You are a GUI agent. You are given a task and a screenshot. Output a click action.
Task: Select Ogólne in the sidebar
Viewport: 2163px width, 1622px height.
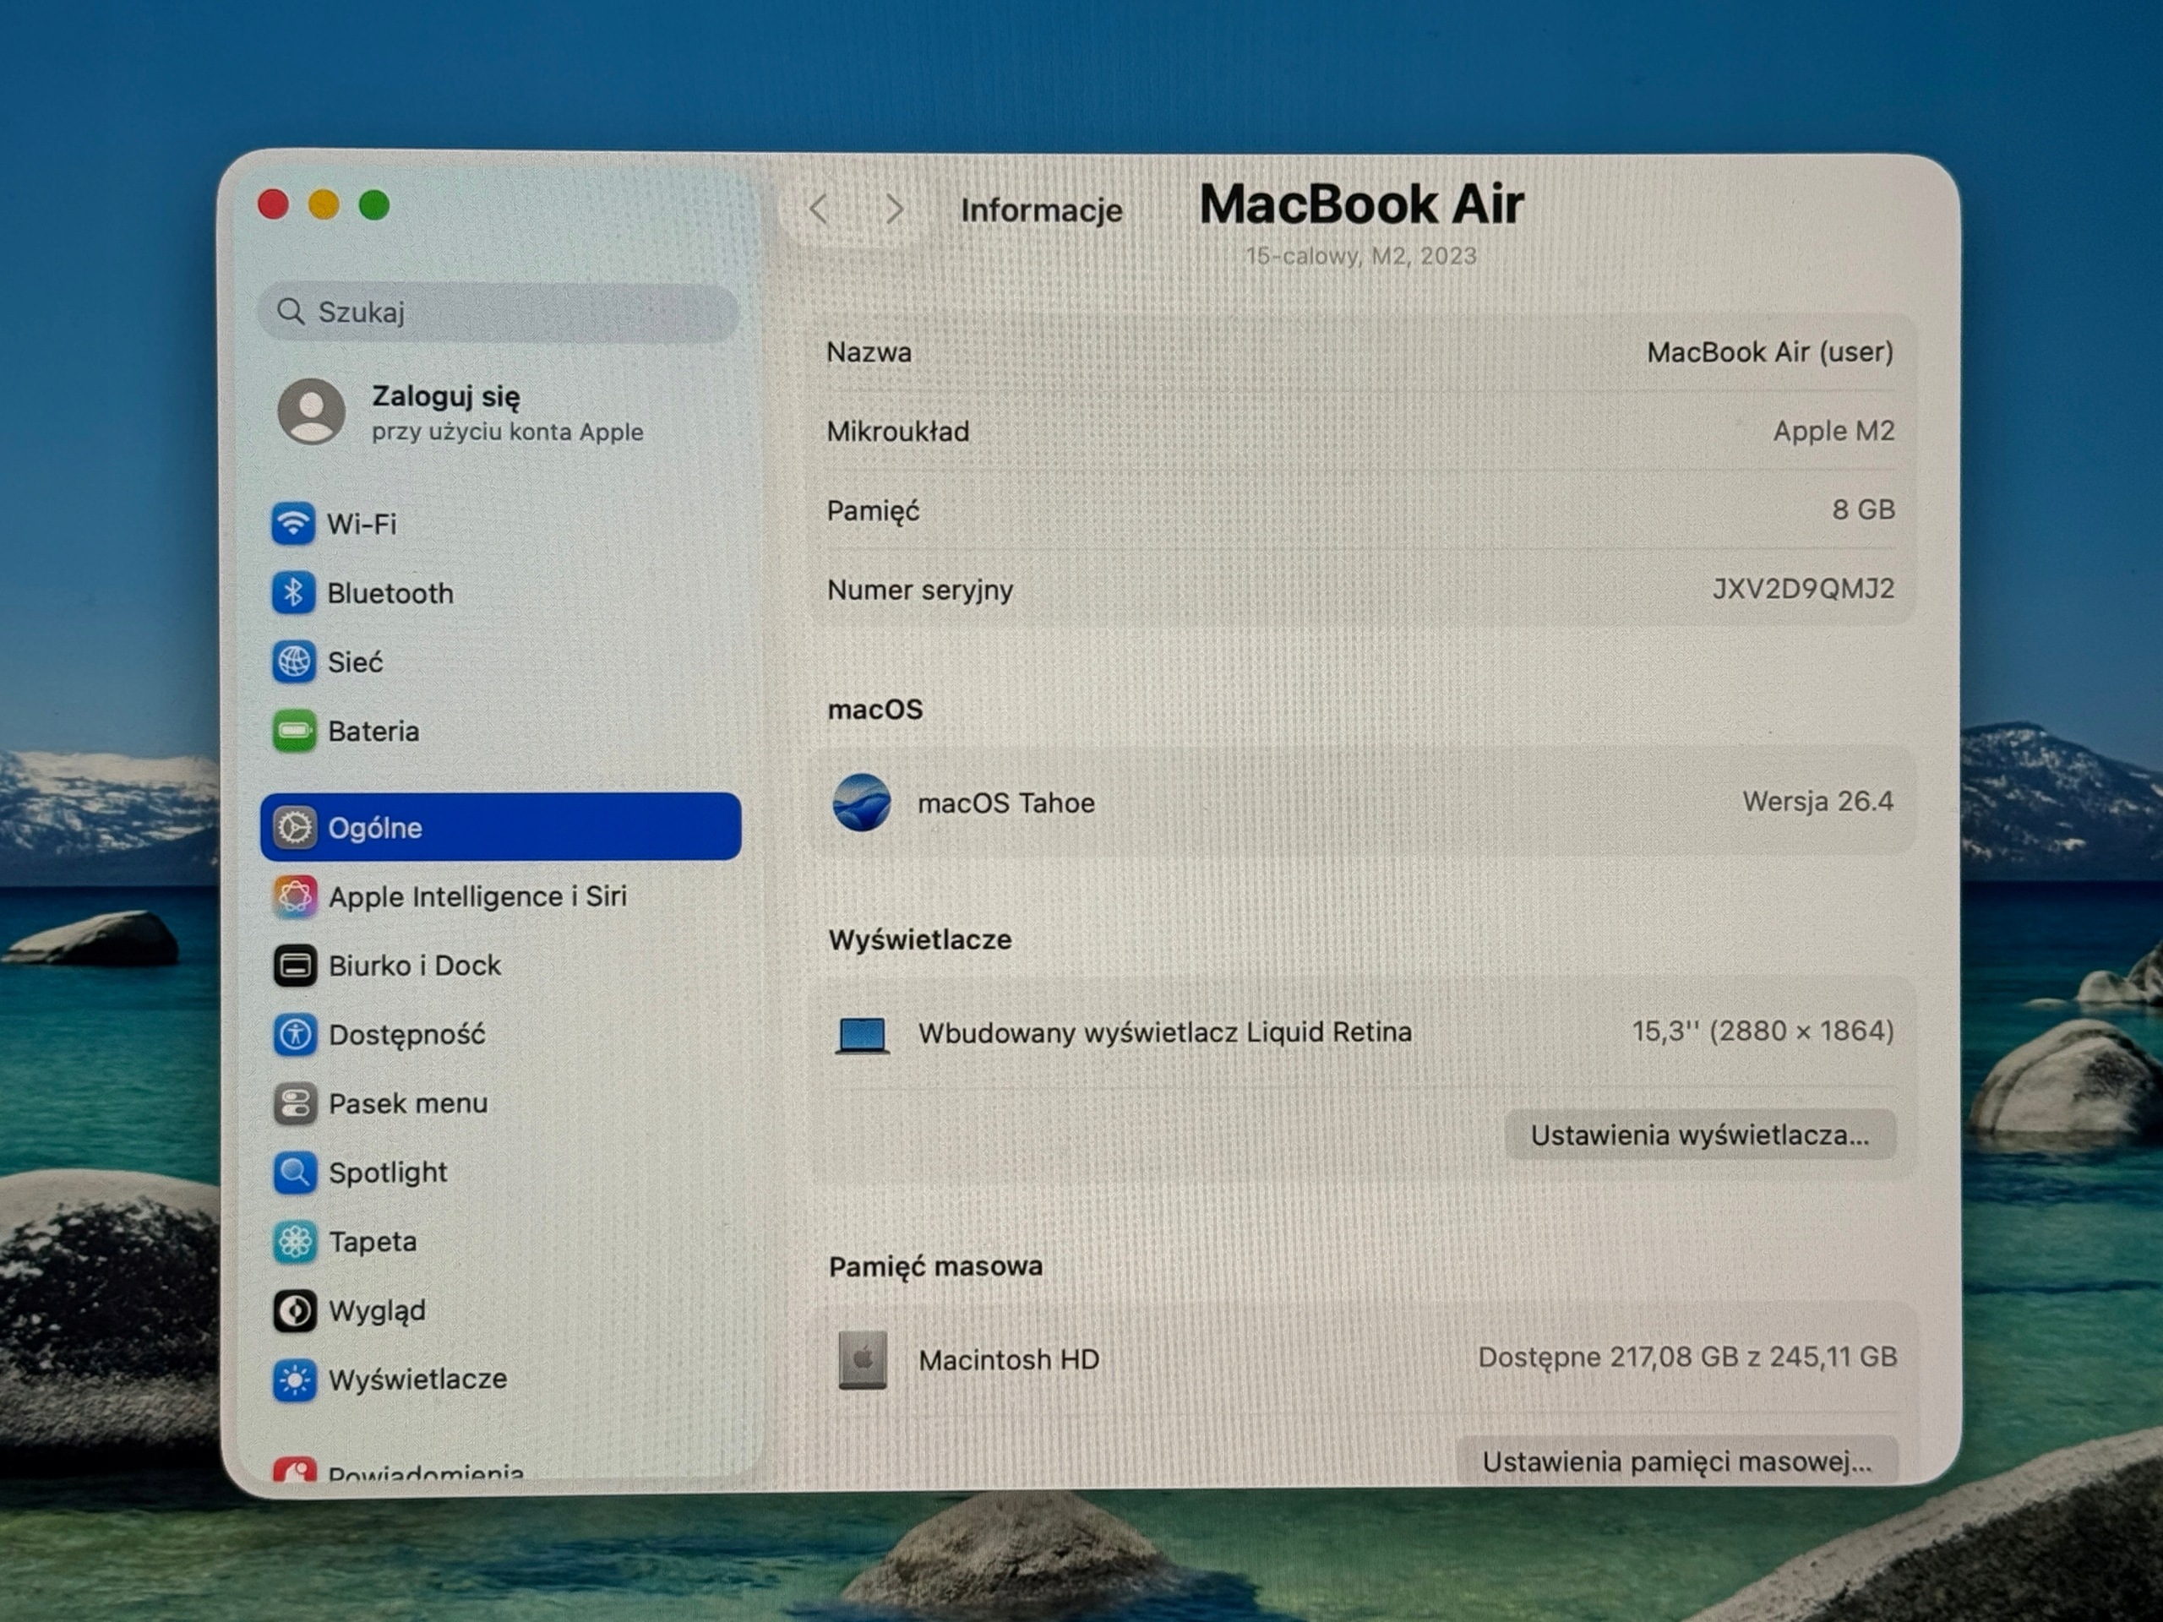point(501,827)
